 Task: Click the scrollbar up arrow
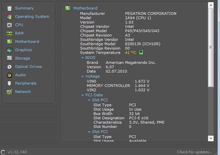211,5
